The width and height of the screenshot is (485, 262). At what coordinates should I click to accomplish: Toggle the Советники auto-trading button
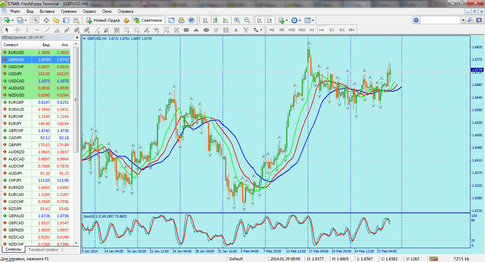[148, 20]
